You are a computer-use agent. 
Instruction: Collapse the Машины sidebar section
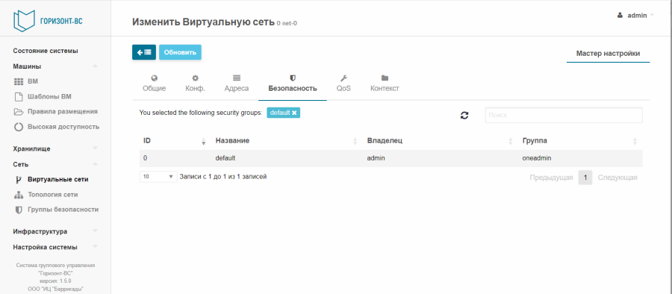click(x=95, y=66)
